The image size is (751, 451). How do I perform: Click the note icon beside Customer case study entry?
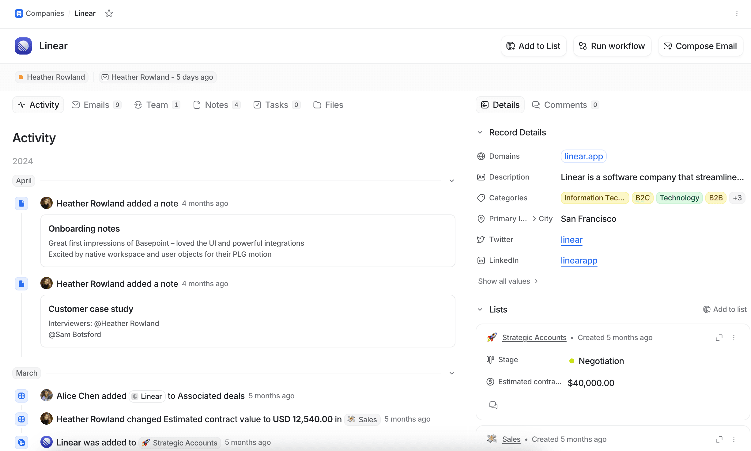(x=21, y=284)
